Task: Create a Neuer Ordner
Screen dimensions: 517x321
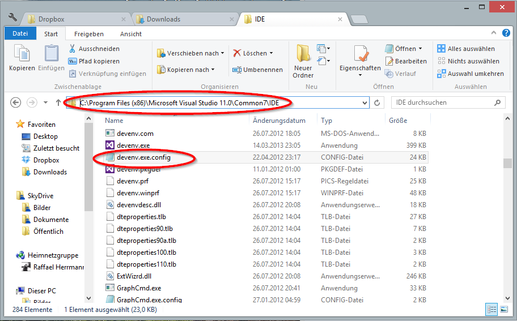Action: 303,62
